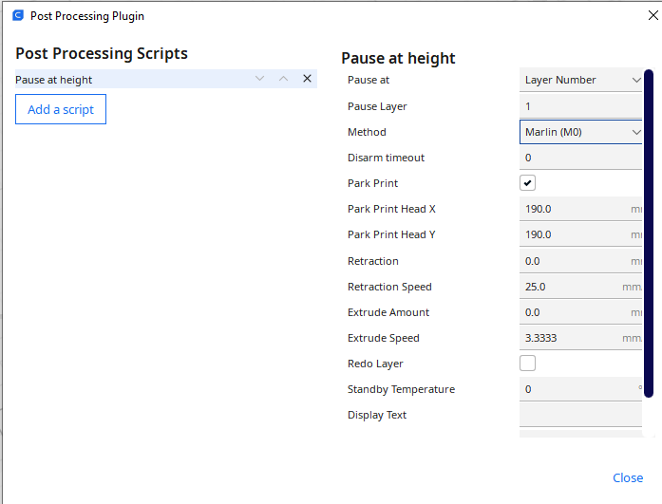
Task: Move Pause at height script up
Action: (x=283, y=79)
